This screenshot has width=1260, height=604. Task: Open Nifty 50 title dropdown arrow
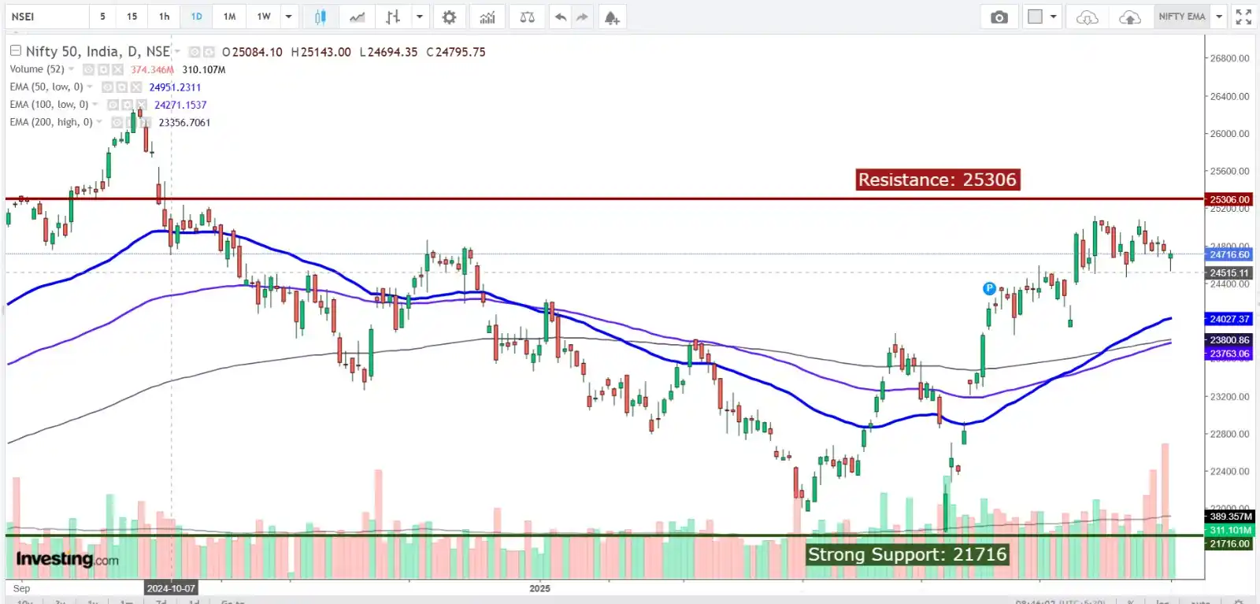click(177, 51)
